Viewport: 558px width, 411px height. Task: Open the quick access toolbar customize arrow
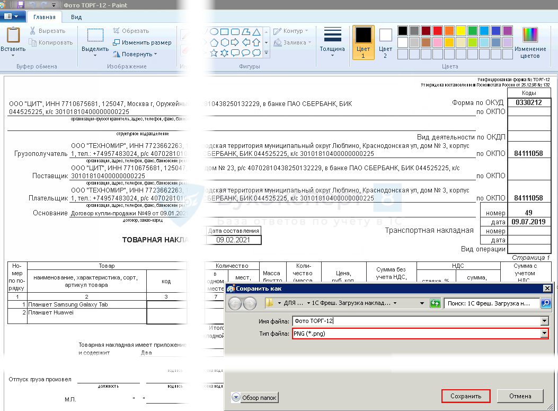[x=54, y=5]
